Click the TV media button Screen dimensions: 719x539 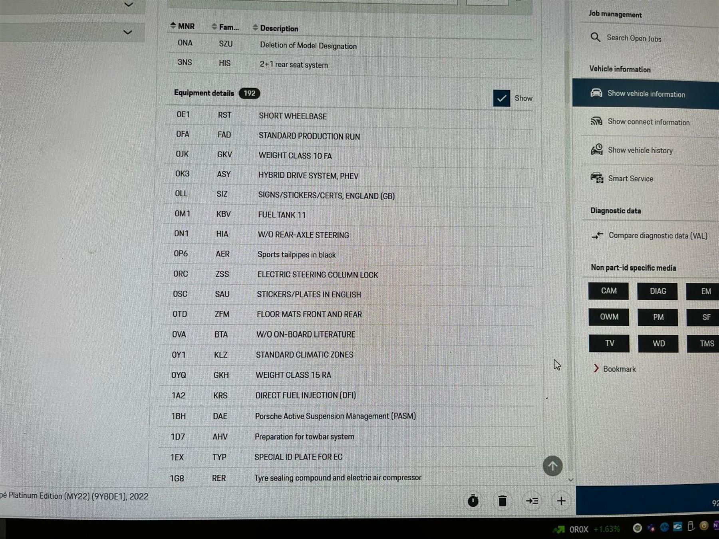click(x=609, y=343)
